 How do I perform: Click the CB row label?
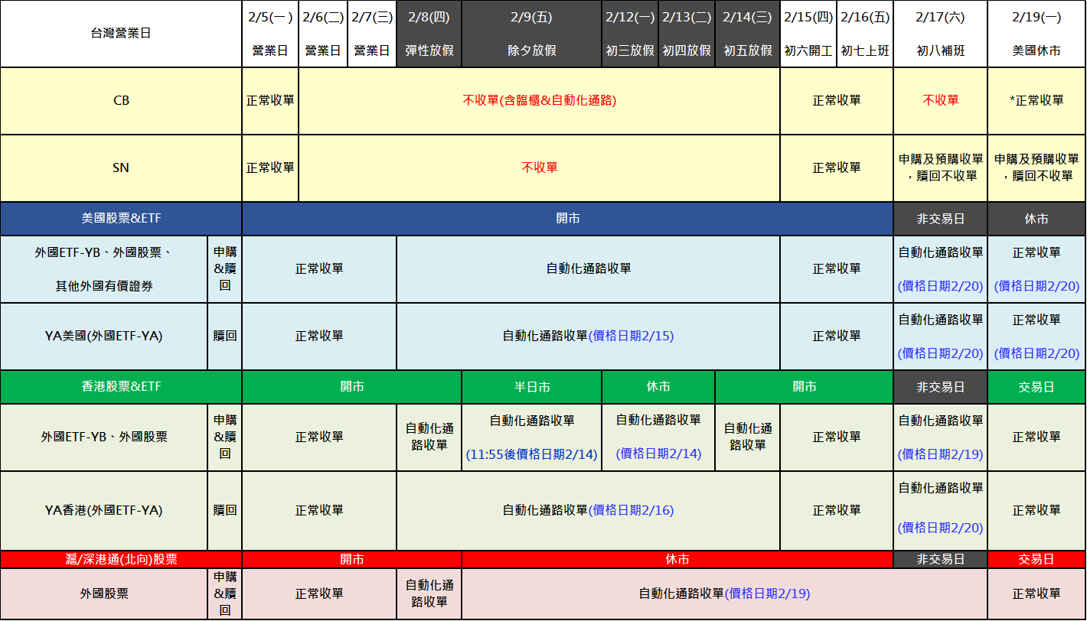[121, 101]
